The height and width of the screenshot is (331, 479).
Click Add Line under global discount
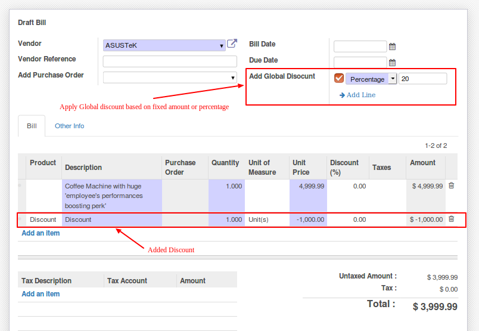tap(357, 95)
